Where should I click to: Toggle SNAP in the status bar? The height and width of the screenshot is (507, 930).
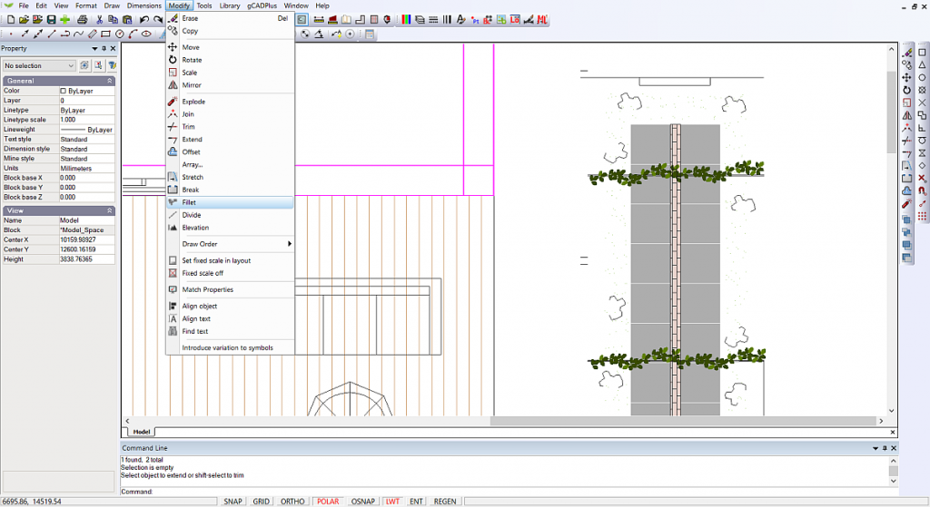pos(232,501)
